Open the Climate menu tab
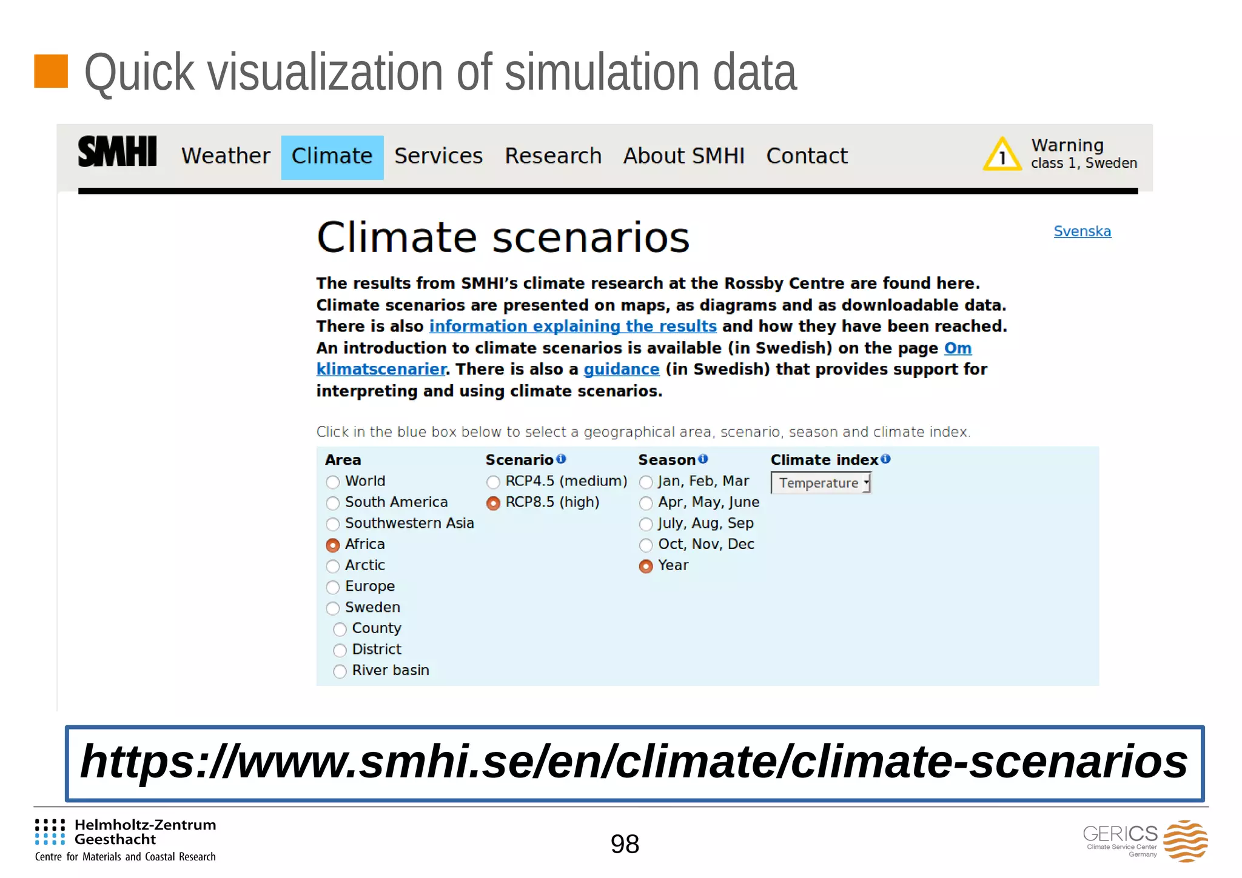 click(x=332, y=157)
